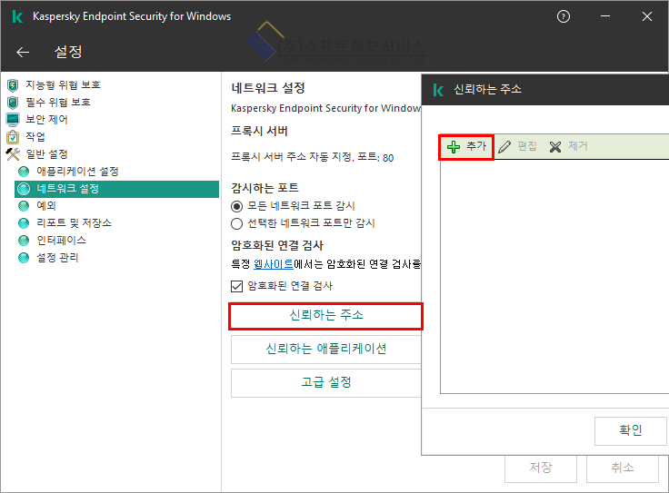This screenshot has height=493, width=669.
Task: Open the help question mark icon
Action: pos(564,16)
